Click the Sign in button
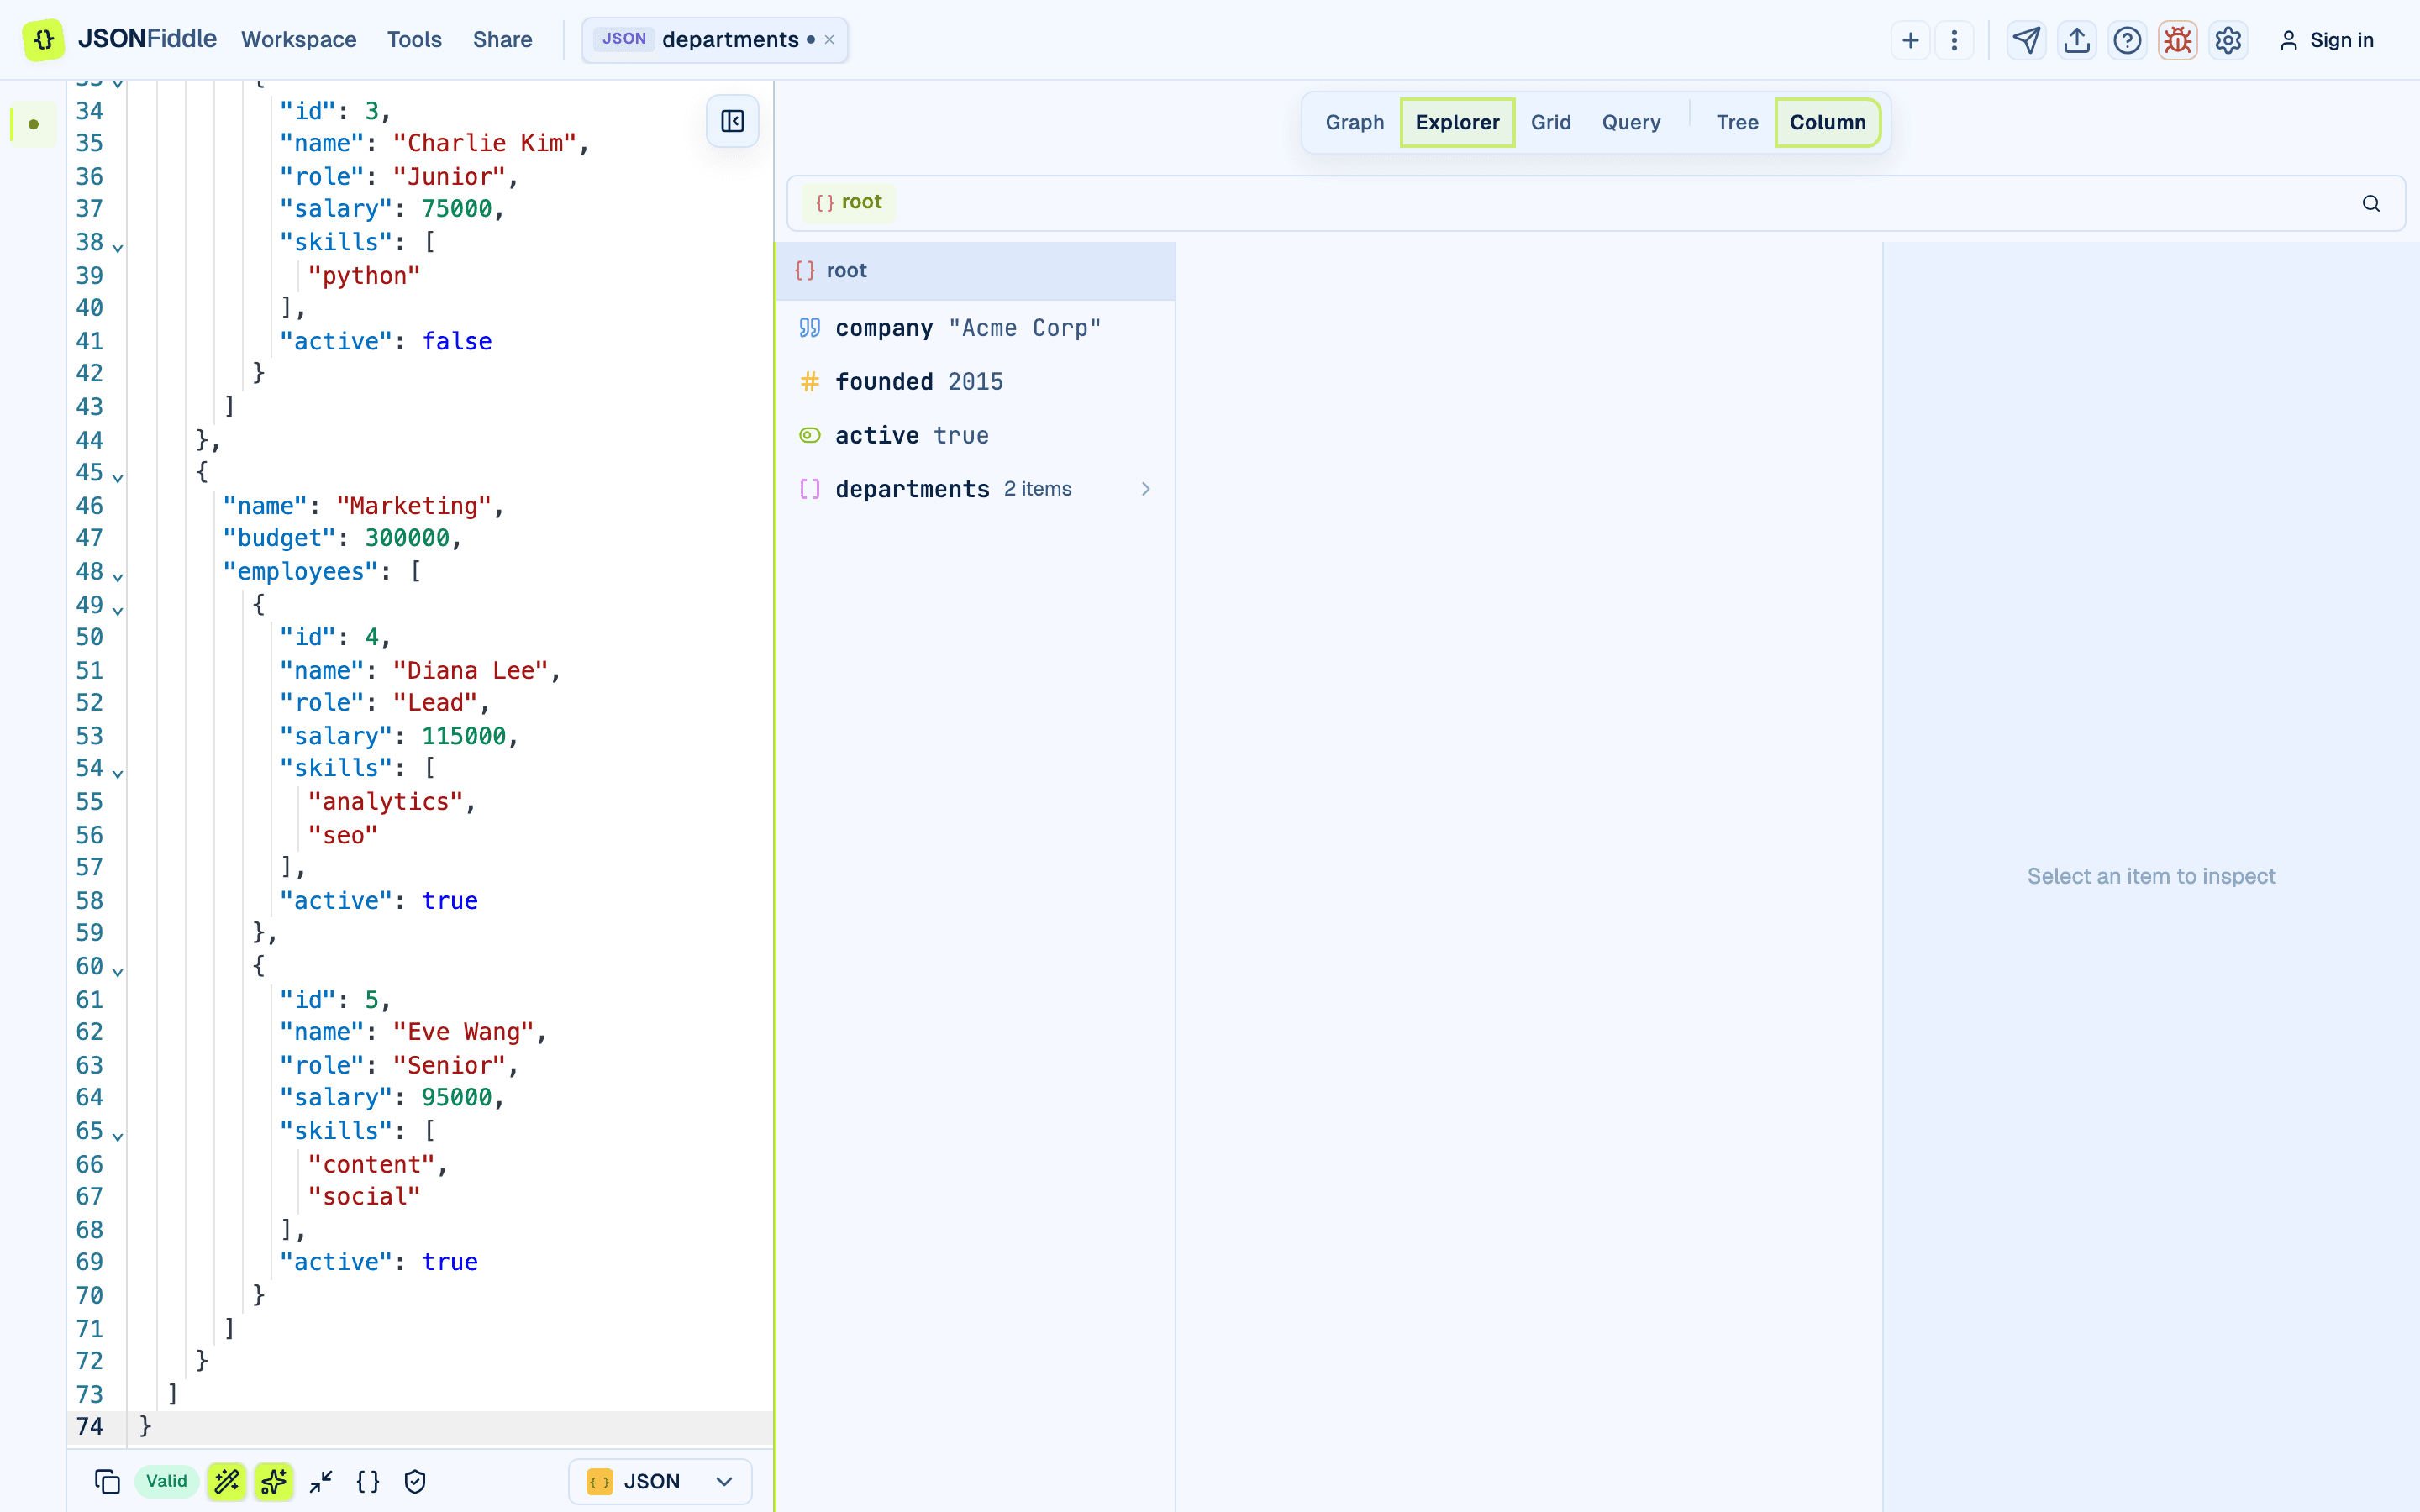 [x=2326, y=40]
